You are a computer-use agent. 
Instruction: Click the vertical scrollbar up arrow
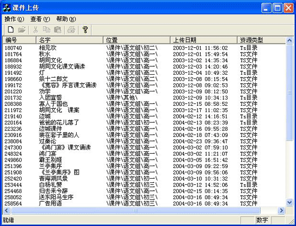click(289, 41)
